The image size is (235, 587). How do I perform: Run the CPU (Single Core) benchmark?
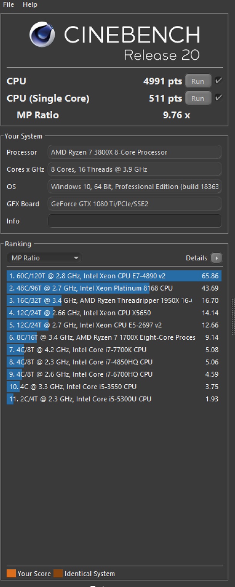[198, 98]
